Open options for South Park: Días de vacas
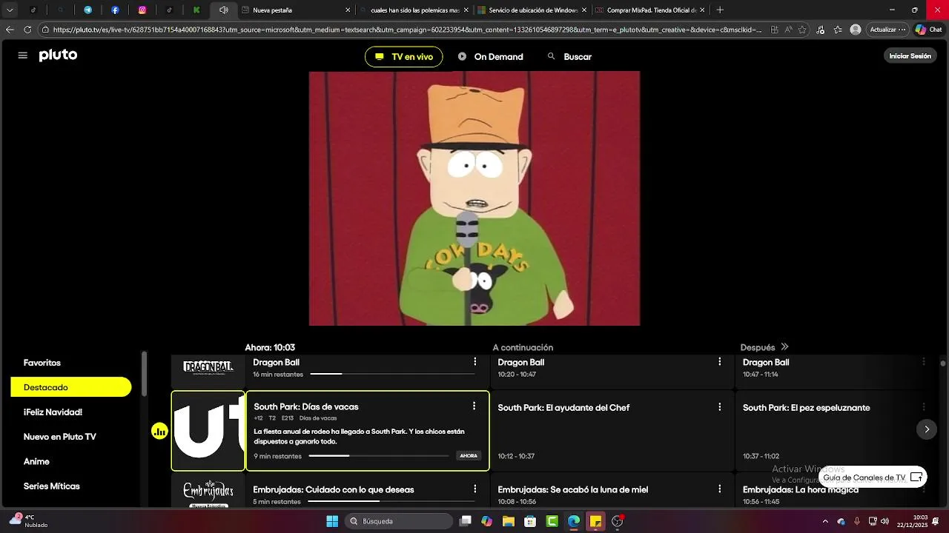The width and height of the screenshot is (949, 533). pyautogui.click(x=474, y=406)
